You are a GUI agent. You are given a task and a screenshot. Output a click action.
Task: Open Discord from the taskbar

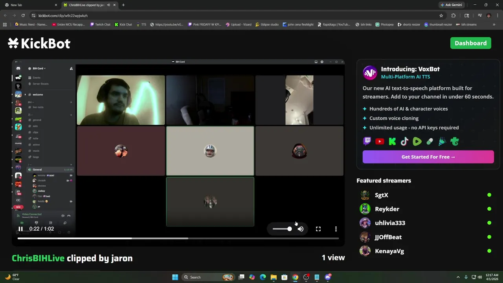point(328,277)
